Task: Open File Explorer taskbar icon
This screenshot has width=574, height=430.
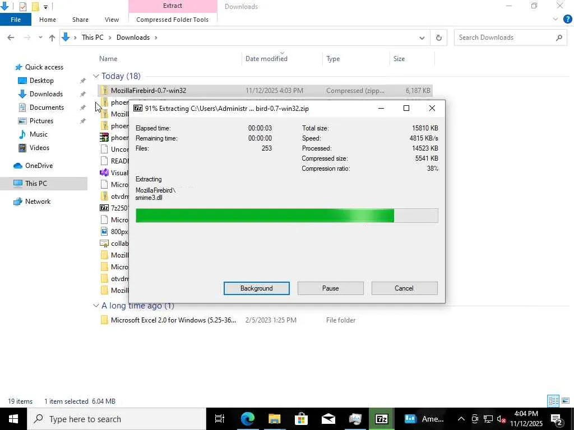Action: point(274,419)
